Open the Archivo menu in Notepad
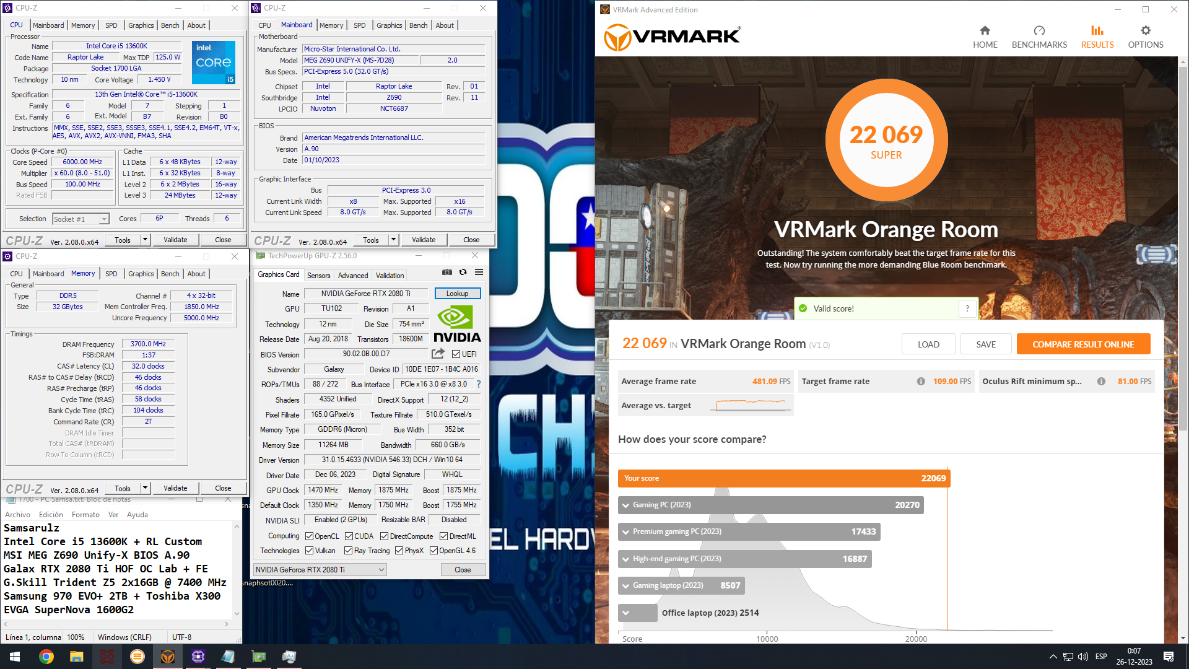 click(17, 515)
